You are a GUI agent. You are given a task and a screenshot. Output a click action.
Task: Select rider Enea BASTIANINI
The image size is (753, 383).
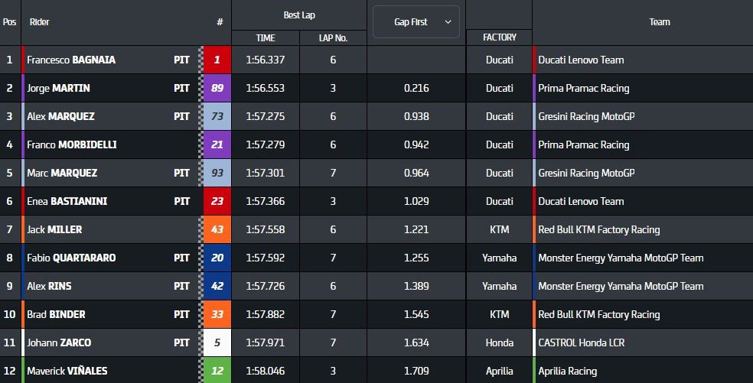click(67, 202)
